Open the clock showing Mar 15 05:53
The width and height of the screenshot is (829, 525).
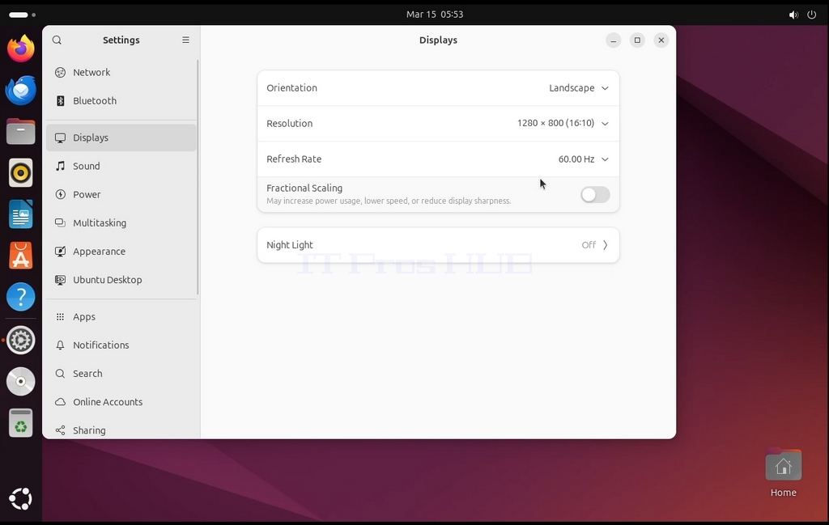click(435, 15)
